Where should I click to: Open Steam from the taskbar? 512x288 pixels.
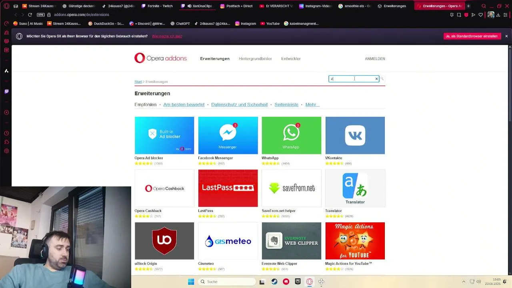click(274, 282)
